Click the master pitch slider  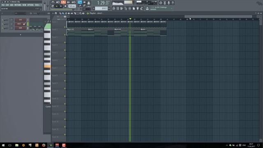[48, 6]
